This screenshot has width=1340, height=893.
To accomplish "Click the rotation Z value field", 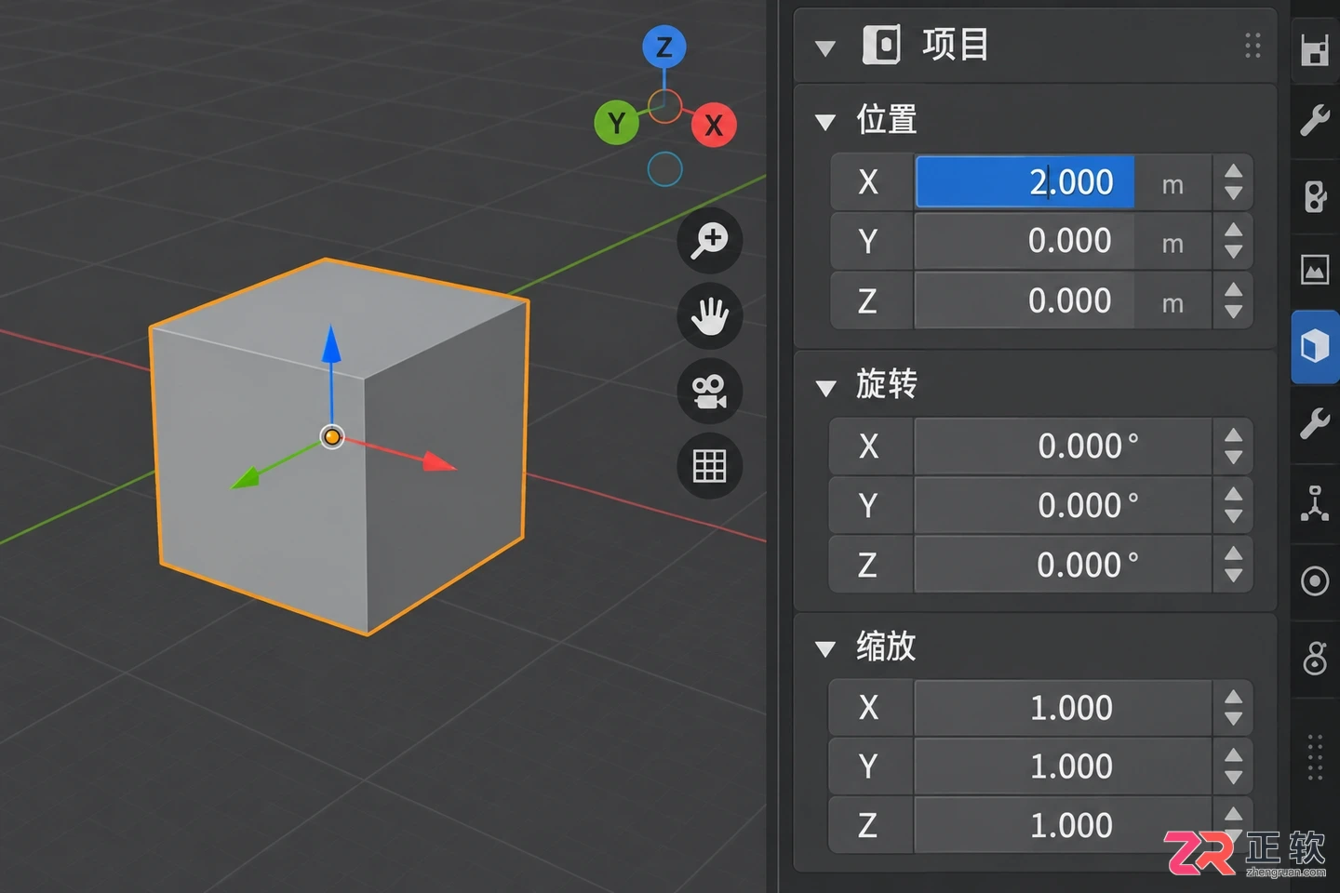I will (x=1063, y=565).
